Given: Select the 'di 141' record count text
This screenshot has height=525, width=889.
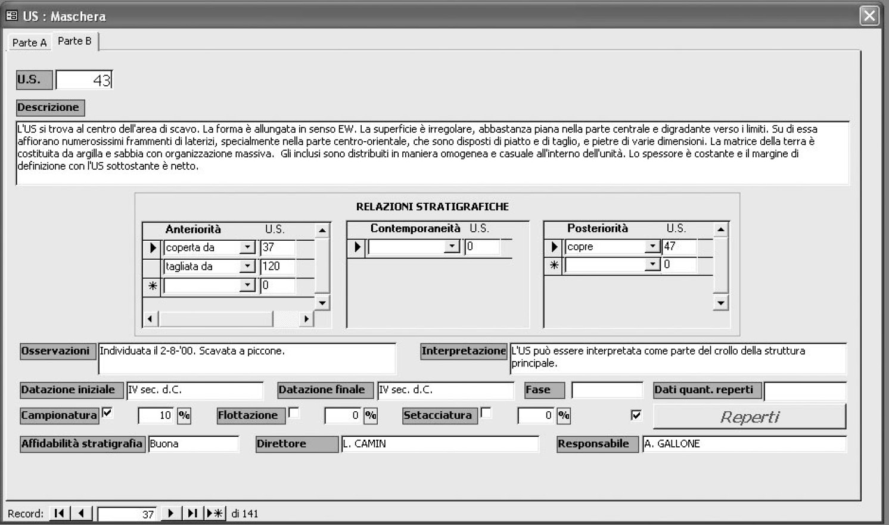Looking at the screenshot, I should click(x=245, y=514).
